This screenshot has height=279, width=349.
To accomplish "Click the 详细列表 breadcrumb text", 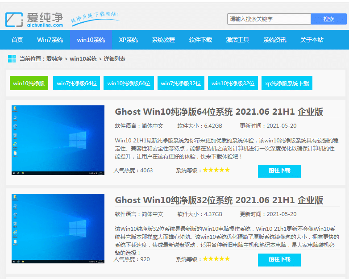I will pos(115,59).
